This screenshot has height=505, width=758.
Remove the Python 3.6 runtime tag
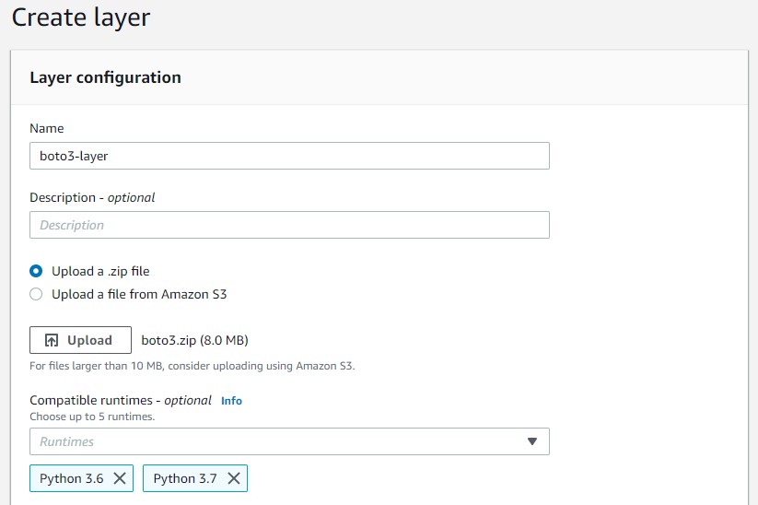[x=120, y=478]
